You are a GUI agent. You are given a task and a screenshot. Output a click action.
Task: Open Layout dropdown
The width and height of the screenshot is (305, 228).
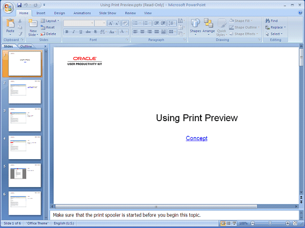coord(50,21)
